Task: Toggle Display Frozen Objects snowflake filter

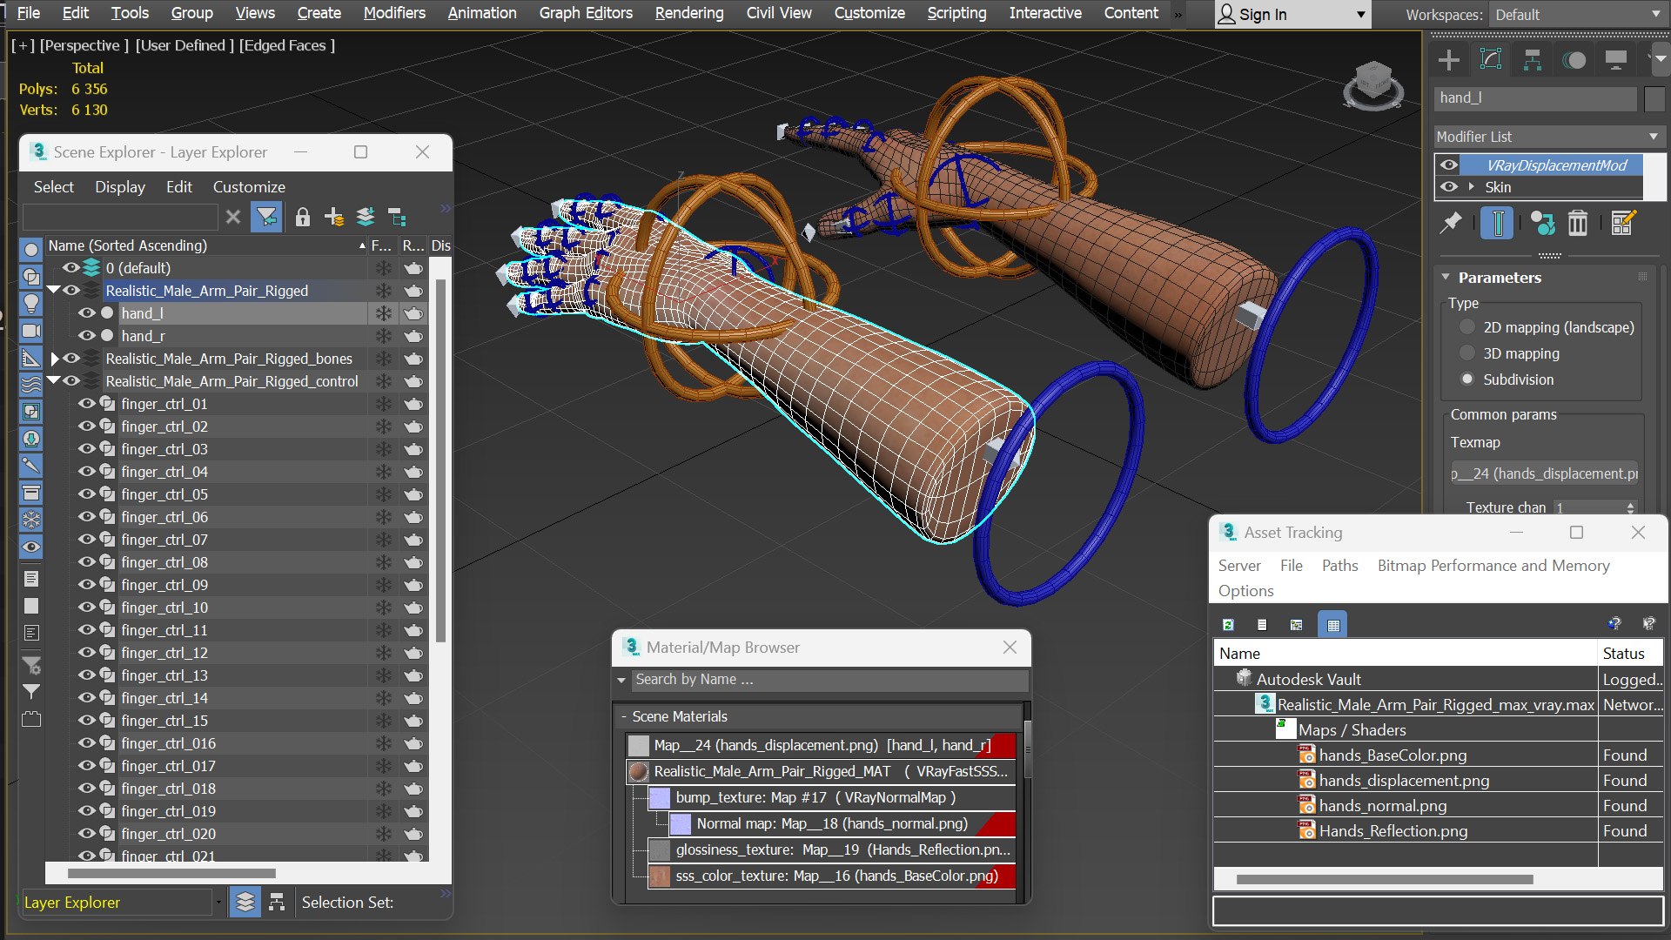Action: pyautogui.click(x=30, y=520)
